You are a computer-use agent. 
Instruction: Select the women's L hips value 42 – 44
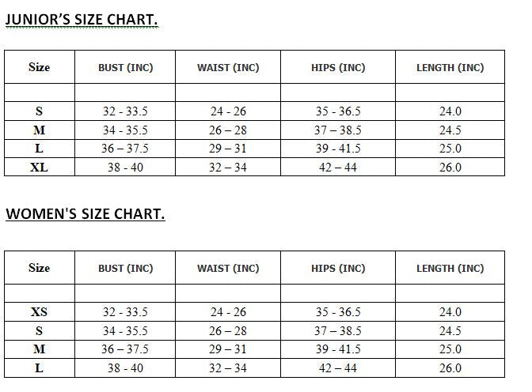[x=338, y=368]
